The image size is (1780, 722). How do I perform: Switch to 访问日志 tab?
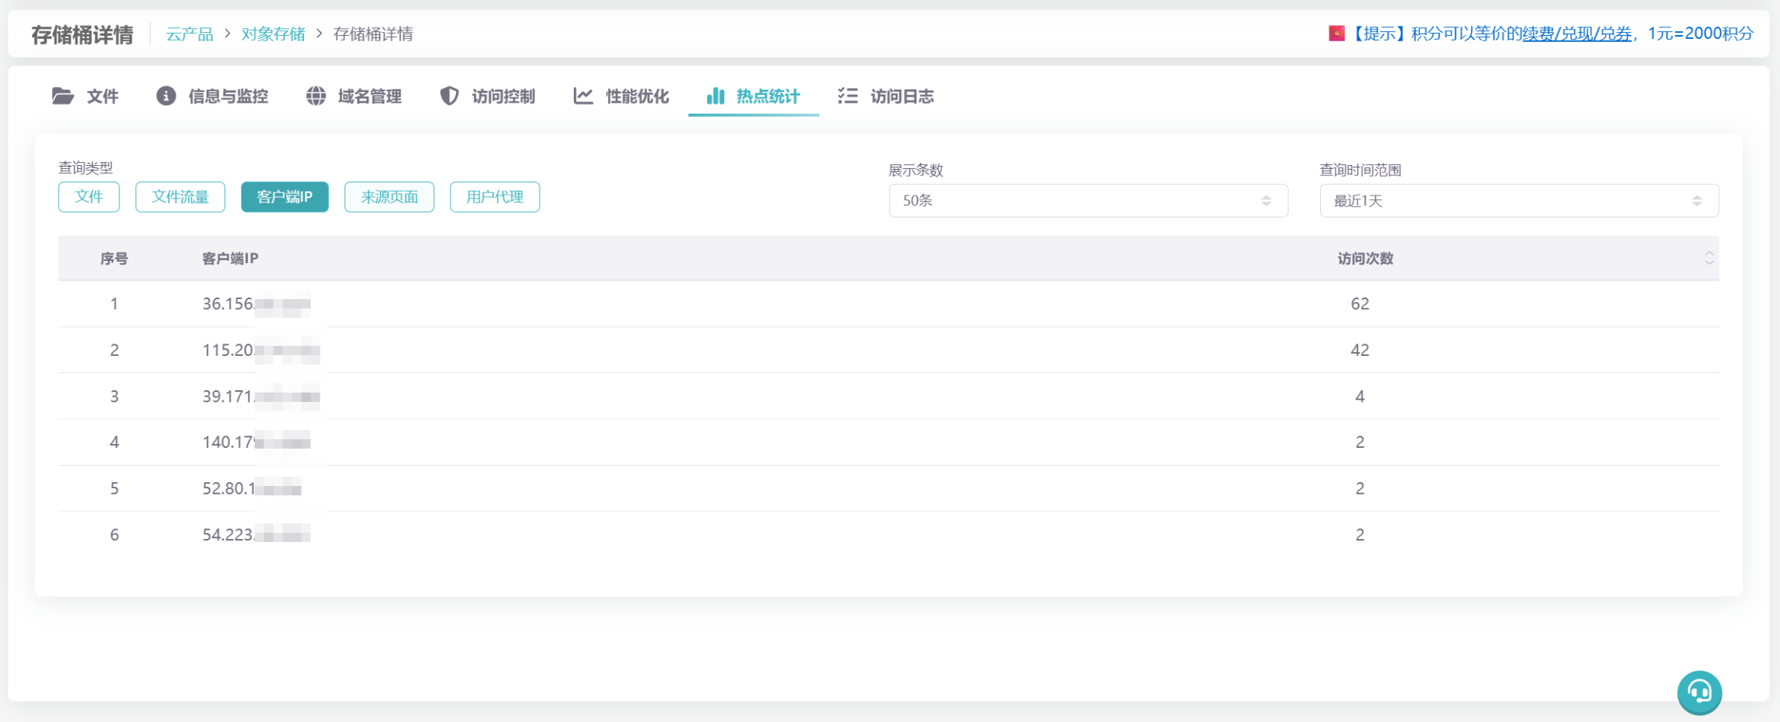tap(901, 97)
